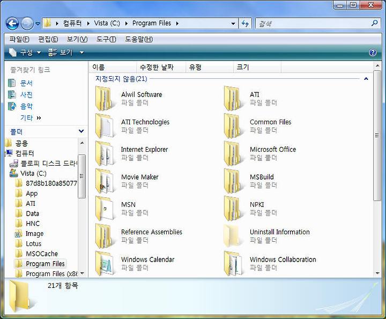Open the dropdown arrow next to 보기 views
The width and height of the screenshot is (386, 319).
81,53
